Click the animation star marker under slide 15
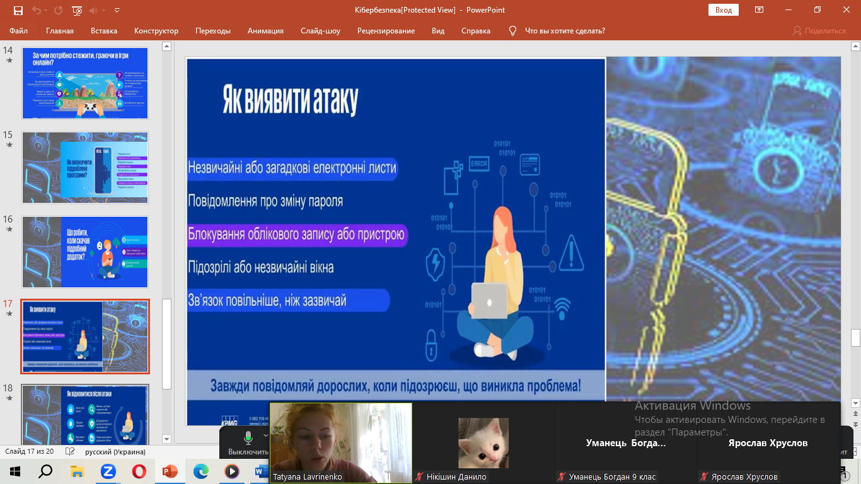The height and width of the screenshot is (484, 861). pos(9,145)
